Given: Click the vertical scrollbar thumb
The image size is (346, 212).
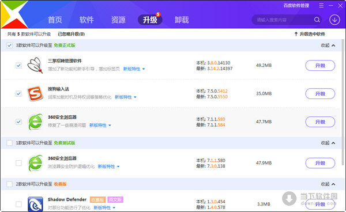Looking at the screenshot, I should tap(343, 102).
